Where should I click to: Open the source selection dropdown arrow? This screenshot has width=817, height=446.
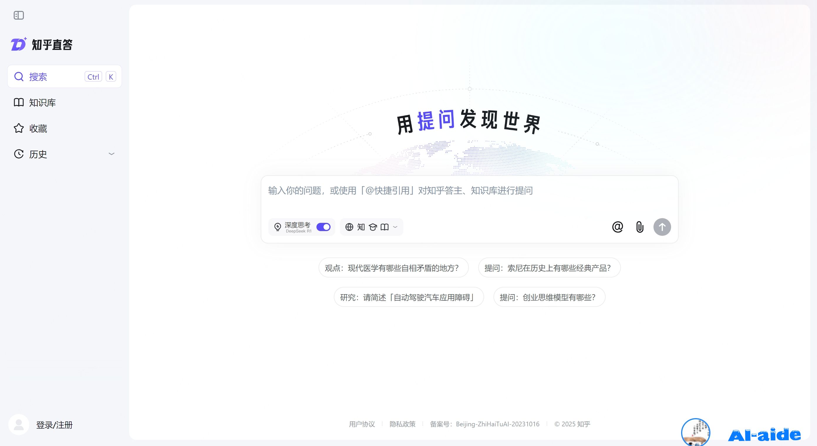[395, 227]
